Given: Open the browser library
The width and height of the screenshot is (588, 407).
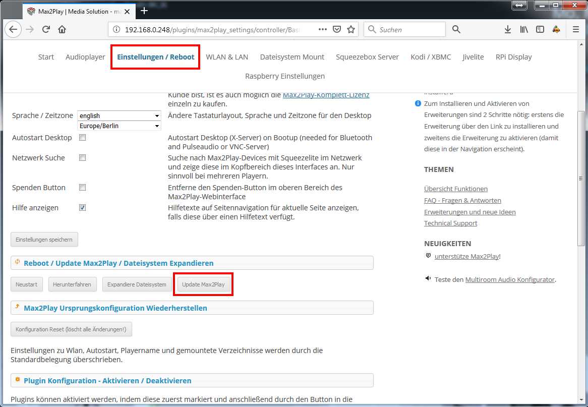Looking at the screenshot, I should (x=524, y=29).
